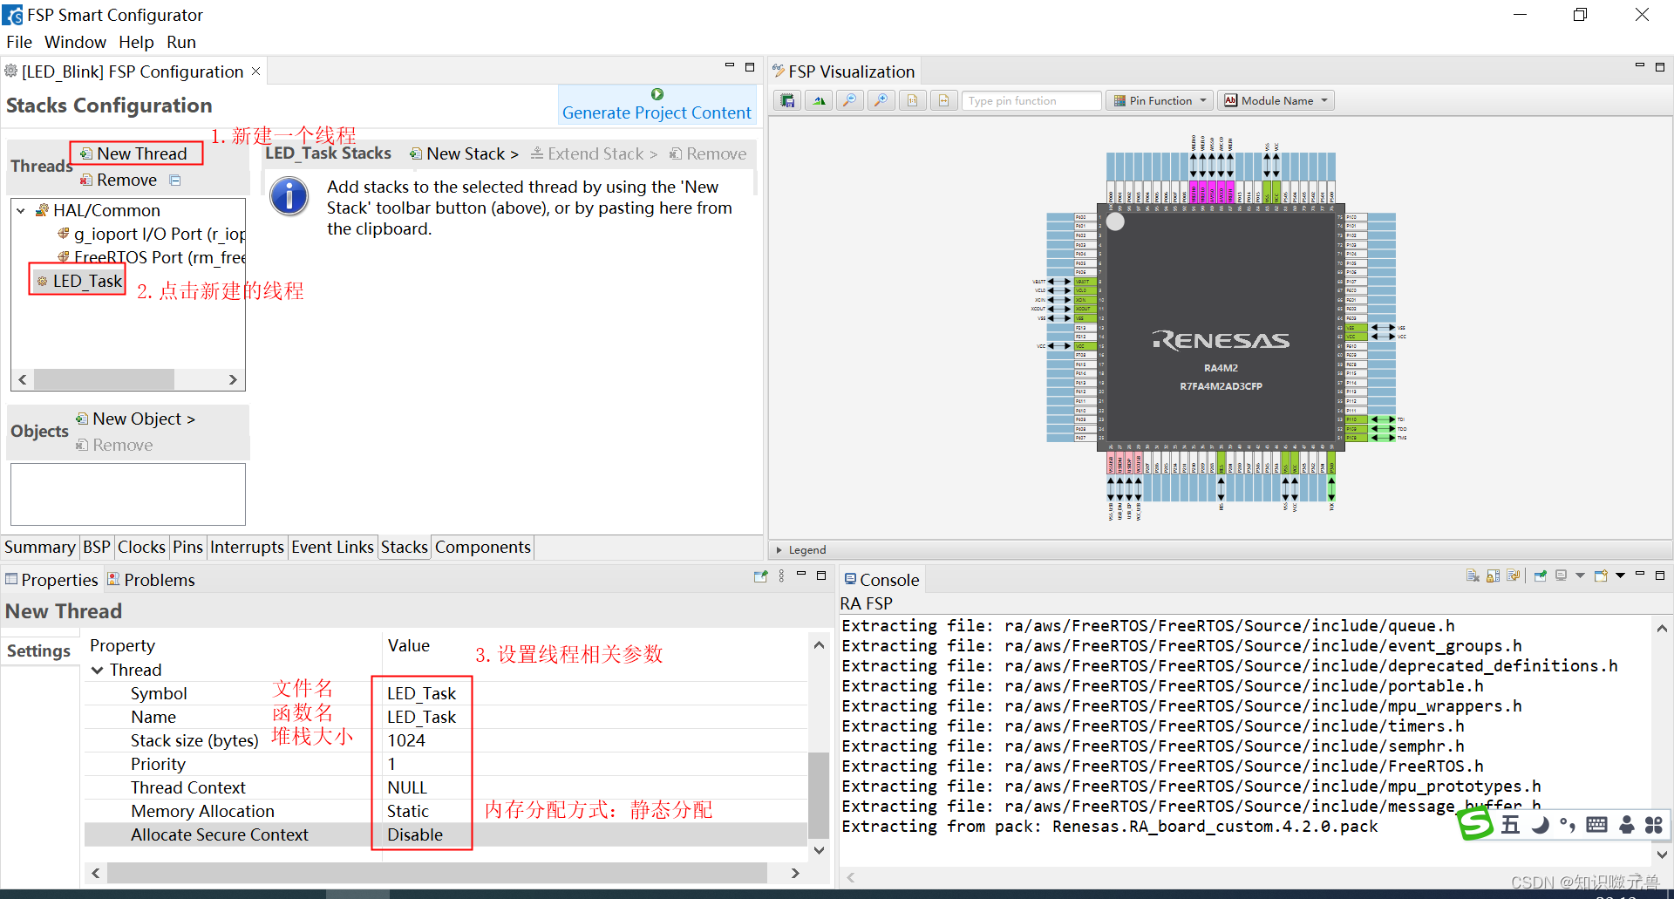Viewport: 1674px width, 899px height.
Task: Click the Memory Allocation value Static
Action: tap(408, 811)
